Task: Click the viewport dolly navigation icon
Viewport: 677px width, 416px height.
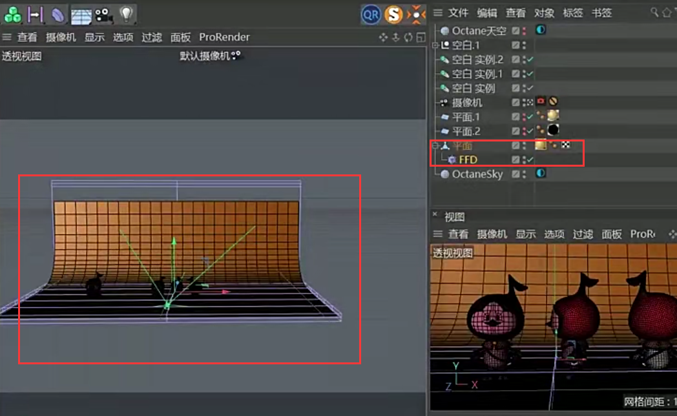Action: (x=395, y=37)
